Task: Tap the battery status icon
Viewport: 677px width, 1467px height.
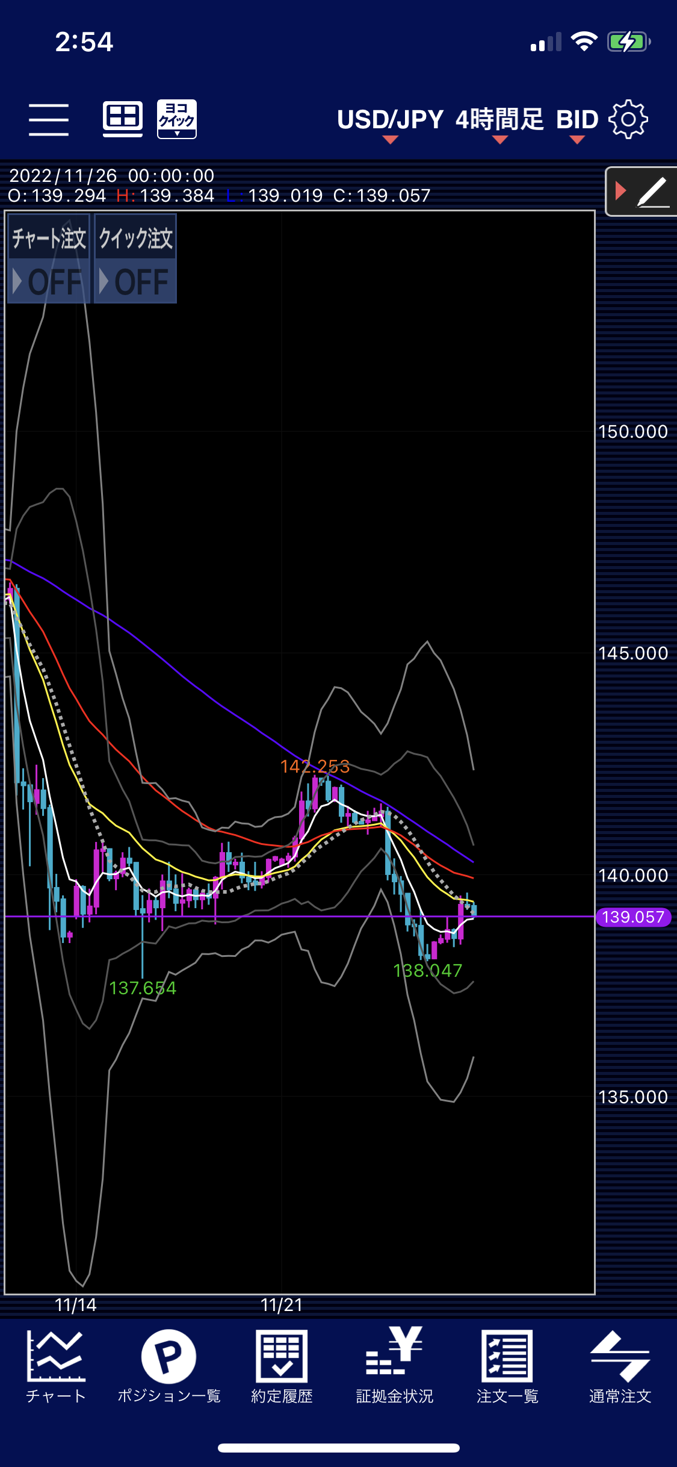Action: pyautogui.click(x=629, y=42)
